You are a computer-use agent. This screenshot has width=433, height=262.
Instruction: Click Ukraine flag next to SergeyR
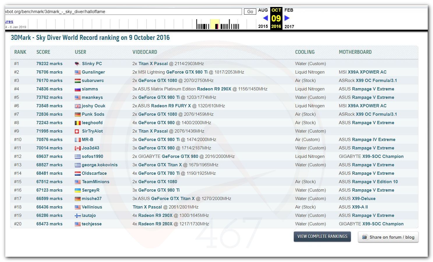click(77, 190)
